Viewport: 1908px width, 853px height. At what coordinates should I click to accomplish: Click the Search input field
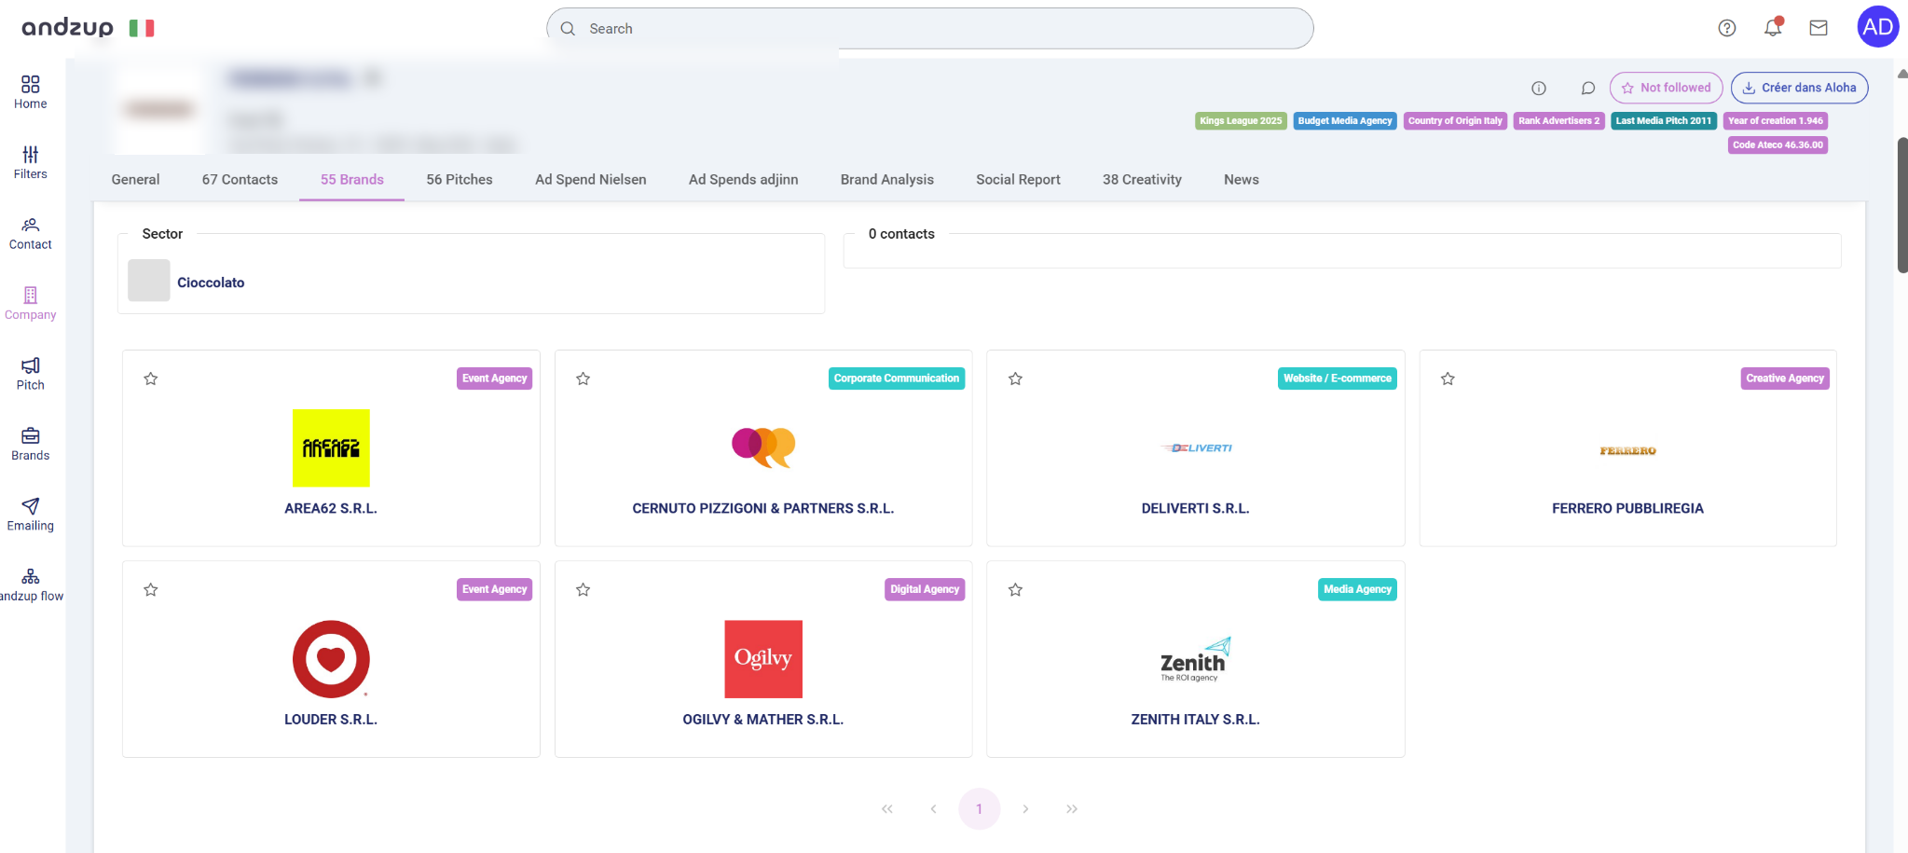pos(932,29)
